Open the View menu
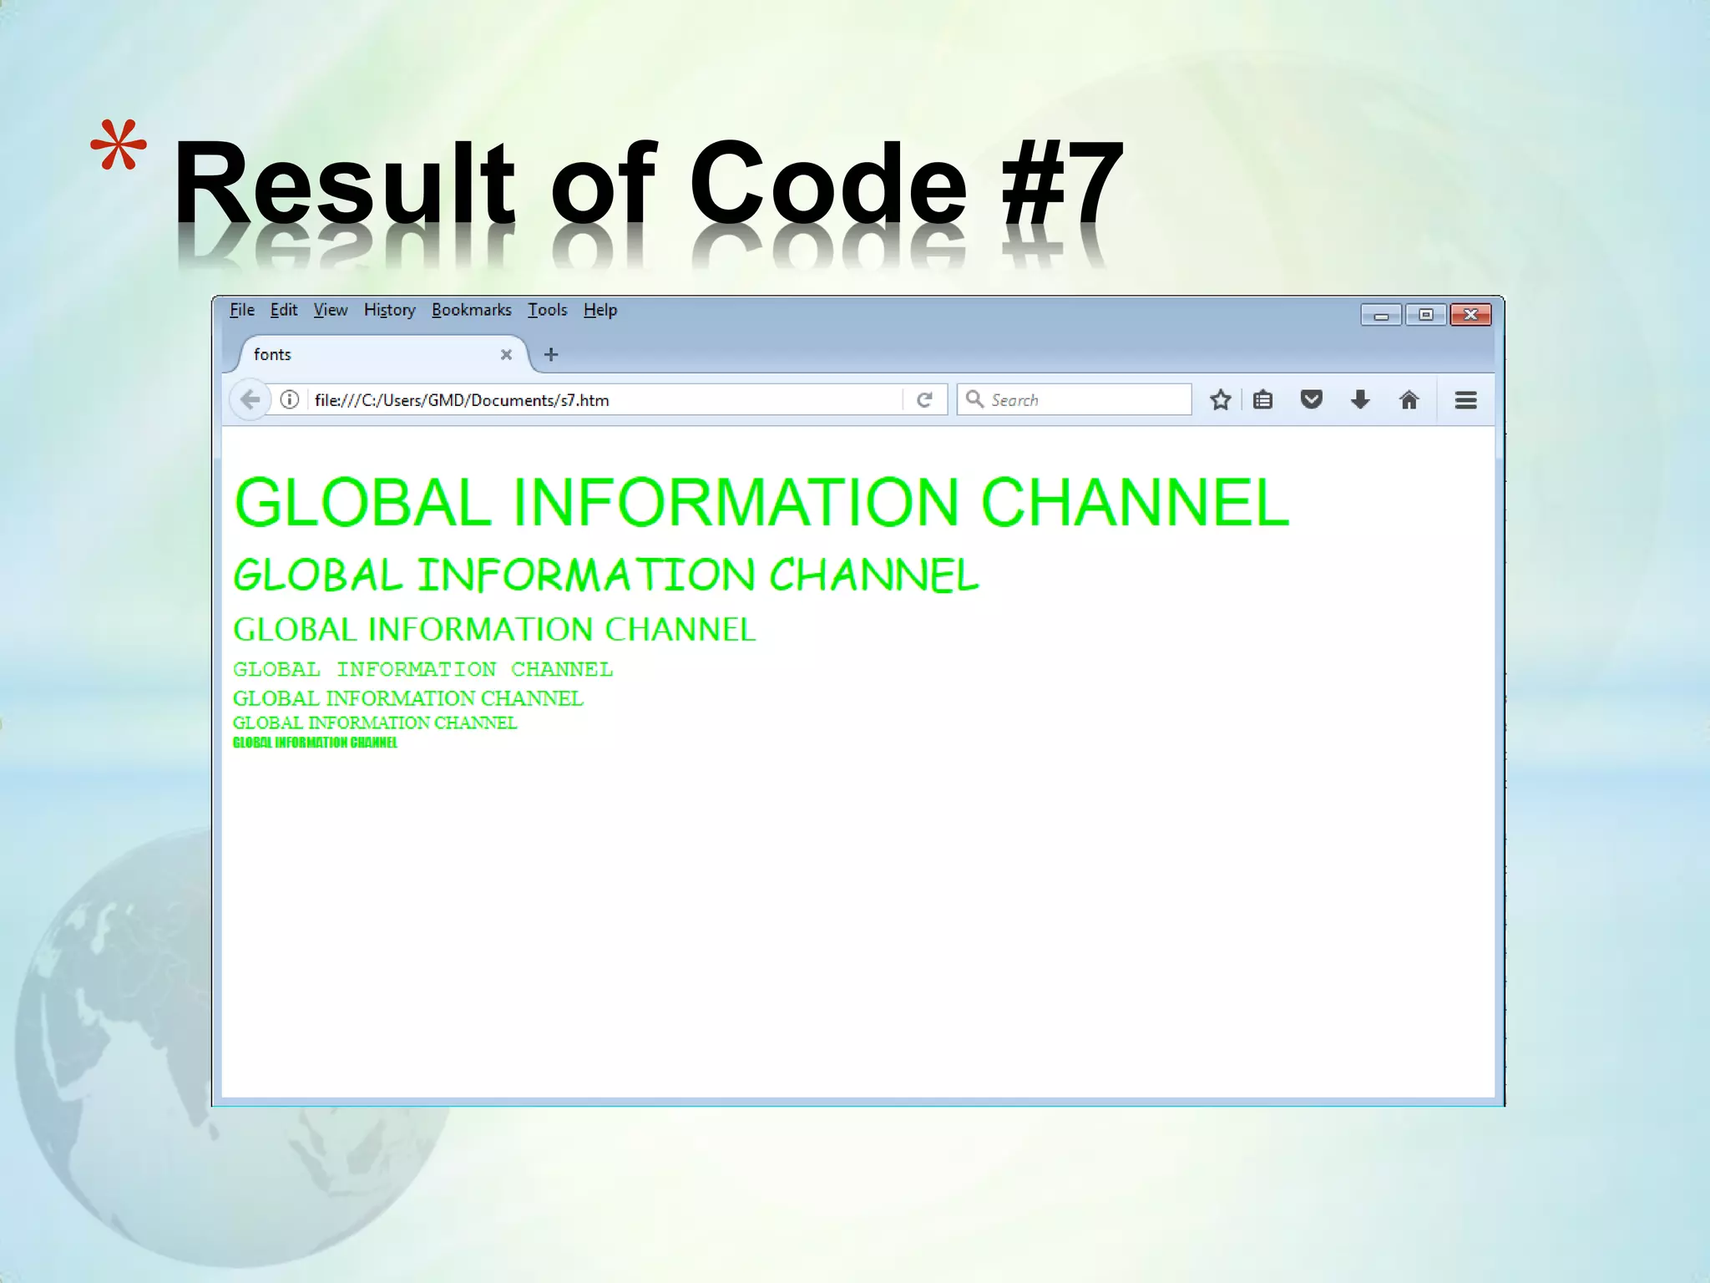The height and width of the screenshot is (1283, 1710). click(x=331, y=310)
